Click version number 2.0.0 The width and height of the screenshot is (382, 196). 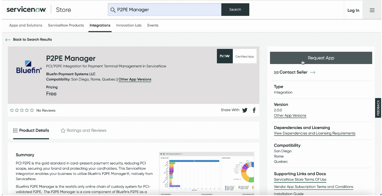tap(278, 110)
